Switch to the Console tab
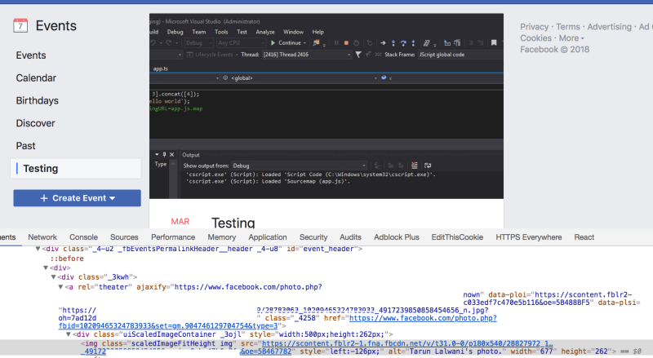This screenshot has height=358, width=653. tap(83, 237)
